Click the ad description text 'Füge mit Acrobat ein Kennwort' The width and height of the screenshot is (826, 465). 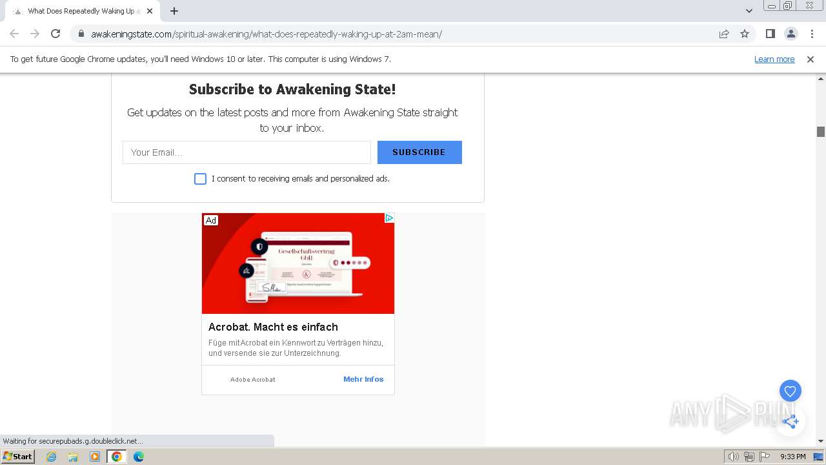296,348
